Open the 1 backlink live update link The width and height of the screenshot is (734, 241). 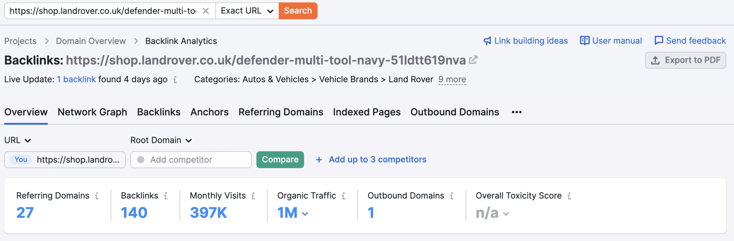point(76,79)
